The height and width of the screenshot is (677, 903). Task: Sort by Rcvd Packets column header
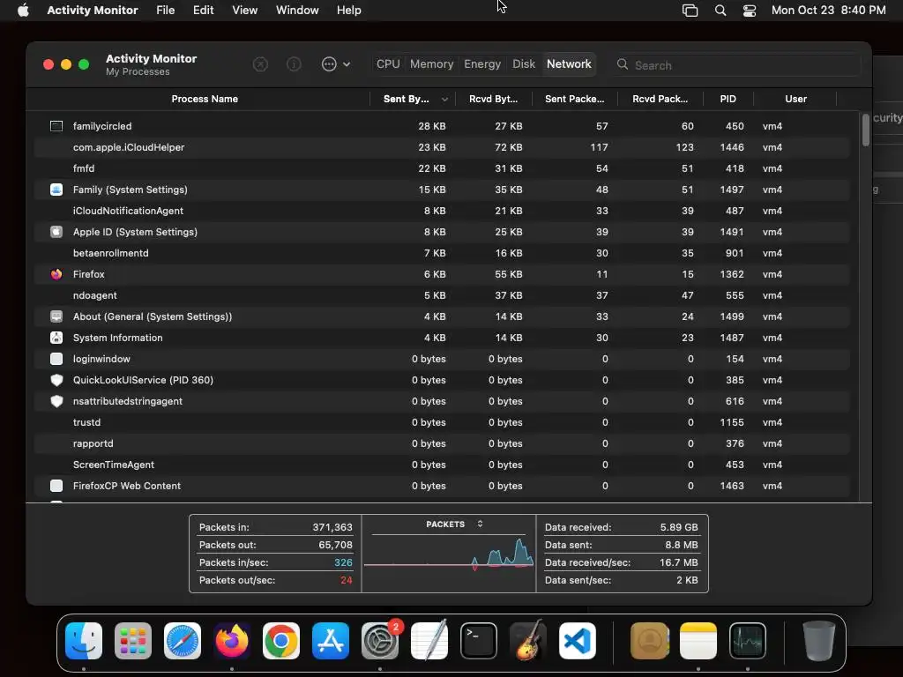point(660,99)
